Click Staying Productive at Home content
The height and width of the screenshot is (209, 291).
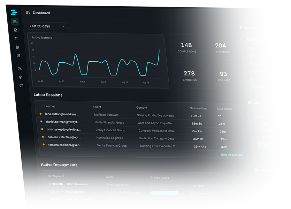pos(155,115)
